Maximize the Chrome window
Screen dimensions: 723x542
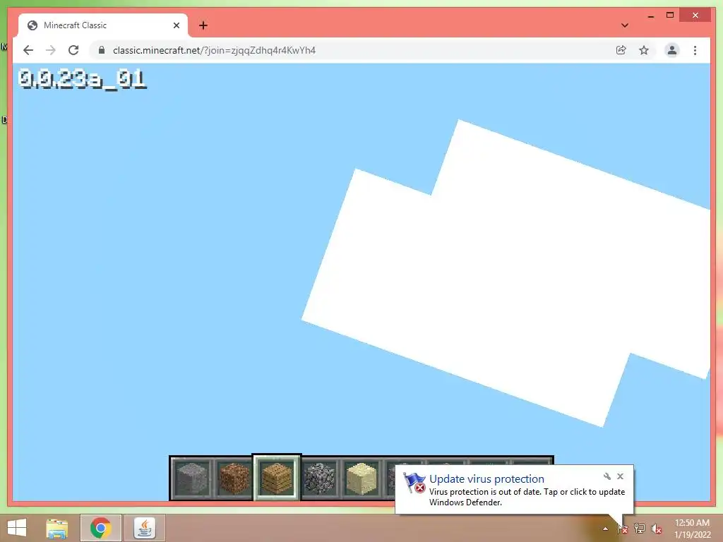[x=670, y=16]
